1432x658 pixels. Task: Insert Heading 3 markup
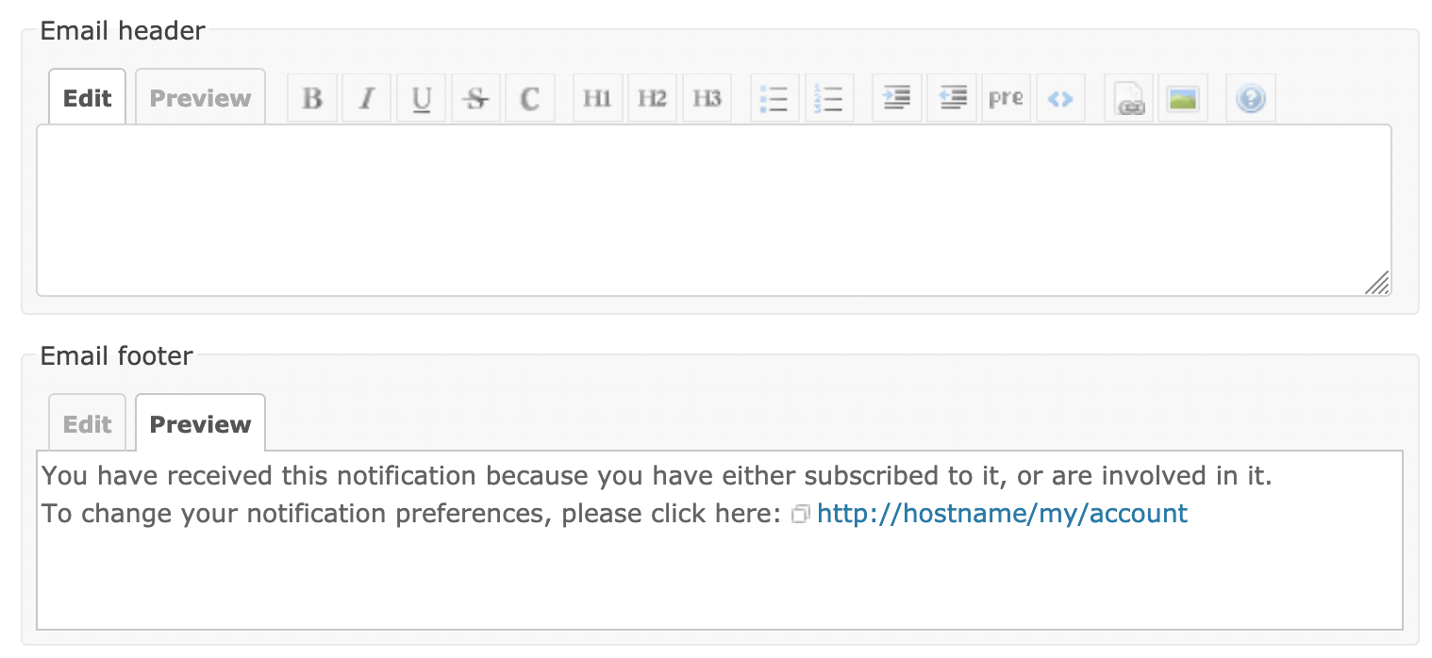click(x=708, y=98)
